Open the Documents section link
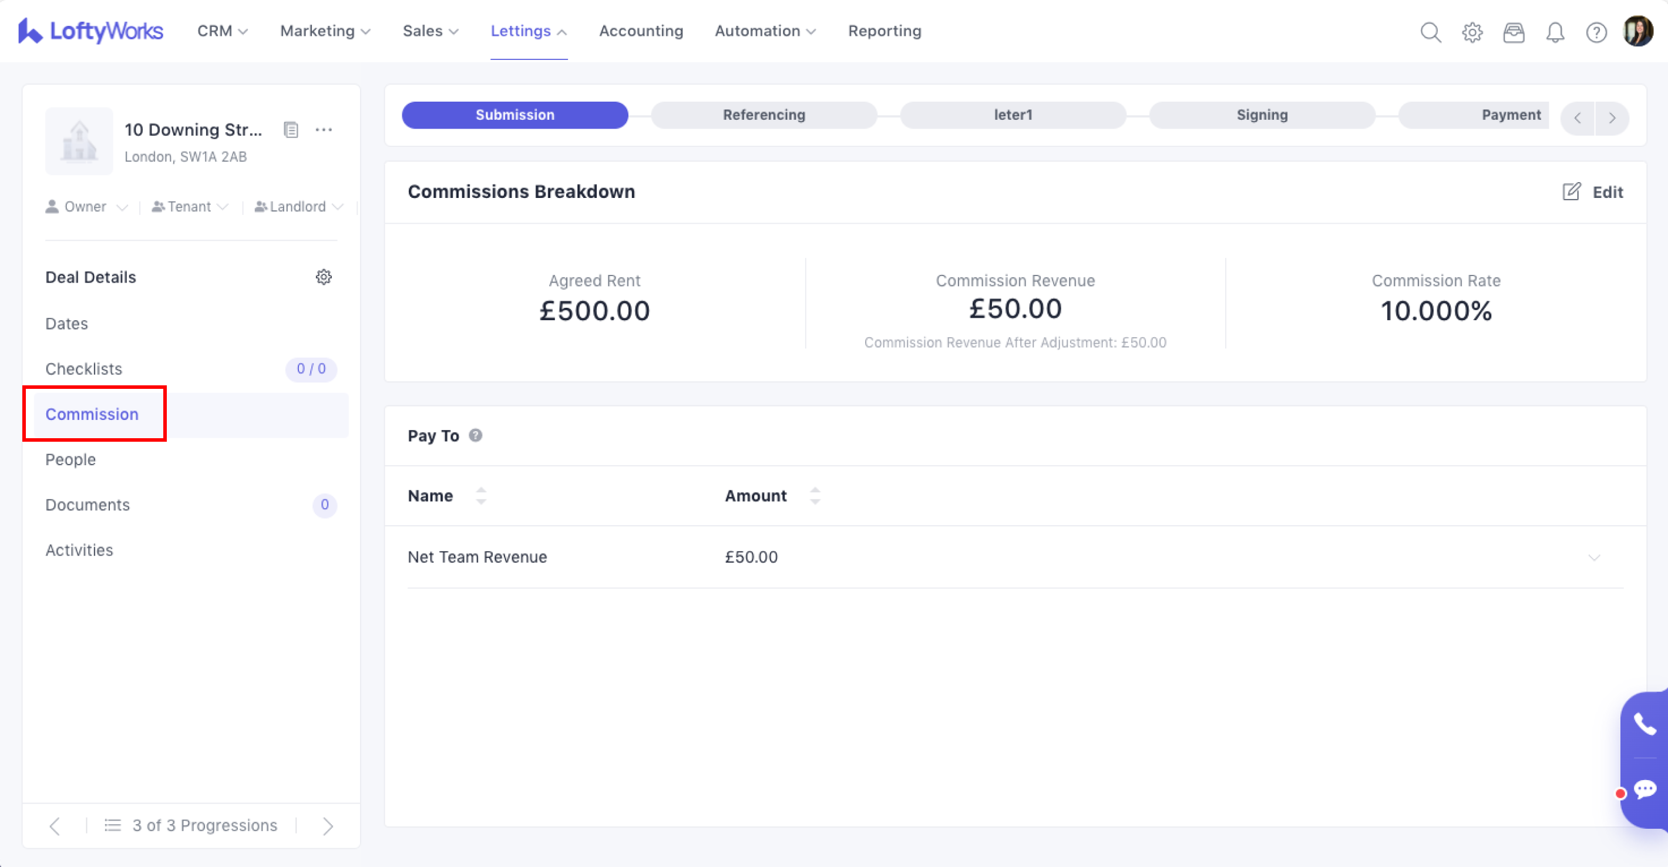The width and height of the screenshot is (1668, 867). (x=88, y=505)
